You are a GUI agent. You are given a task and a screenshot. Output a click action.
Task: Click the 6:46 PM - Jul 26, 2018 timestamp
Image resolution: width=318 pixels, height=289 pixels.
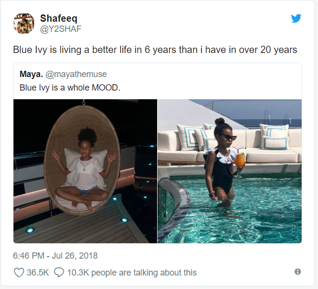point(55,256)
